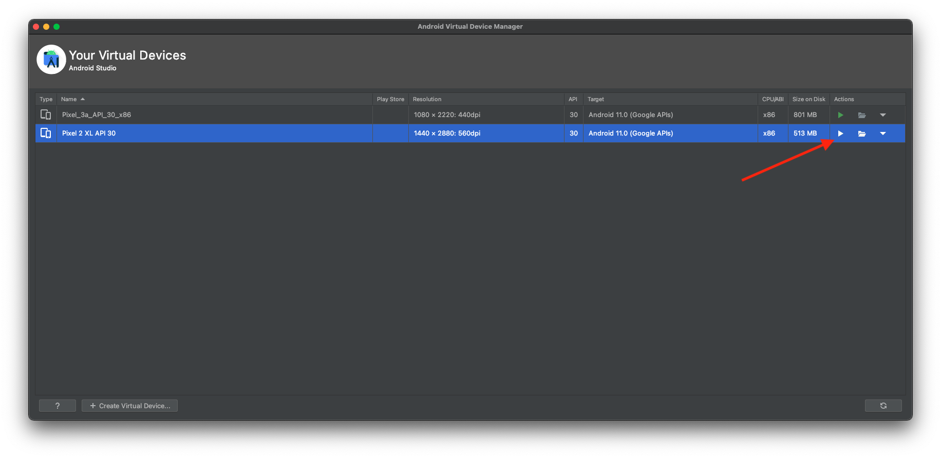Click the 1440 × 2880: 560dpi resolution cell

pyautogui.click(x=486, y=133)
